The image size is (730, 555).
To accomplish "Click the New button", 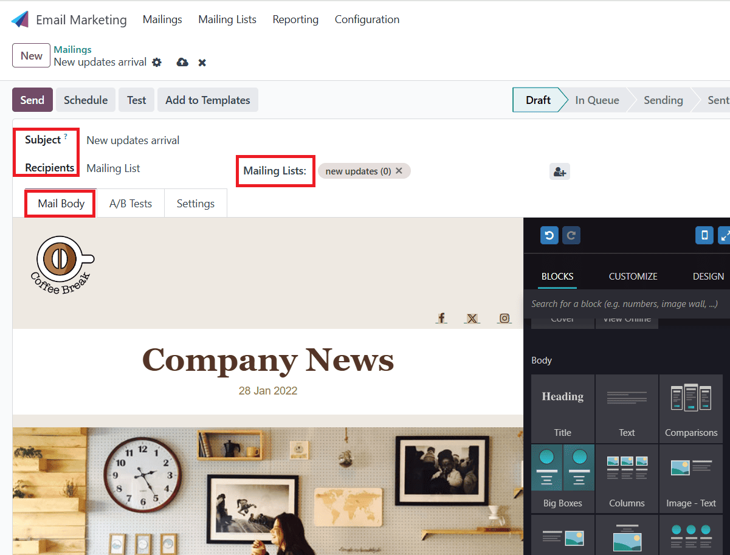I will click(32, 55).
